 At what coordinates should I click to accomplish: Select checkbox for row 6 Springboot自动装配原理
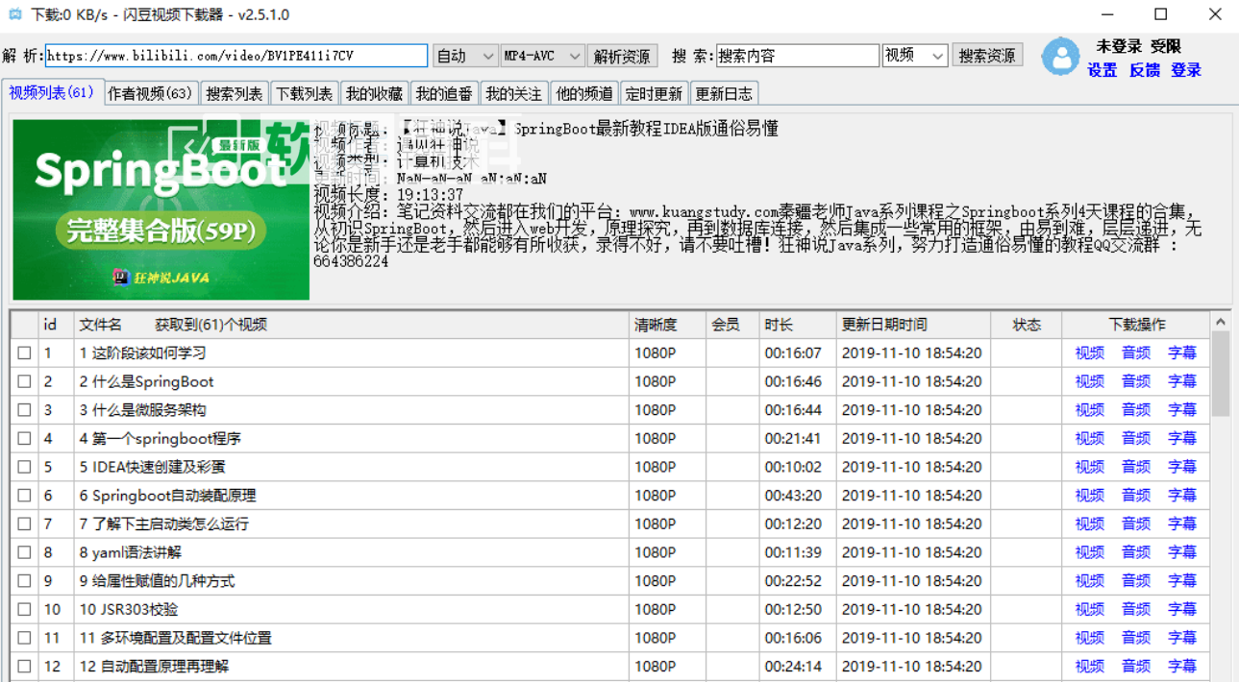point(24,496)
